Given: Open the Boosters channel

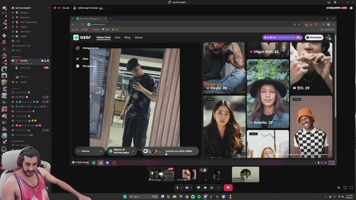Looking at the screenshot, I should click(x=30, y=17).
